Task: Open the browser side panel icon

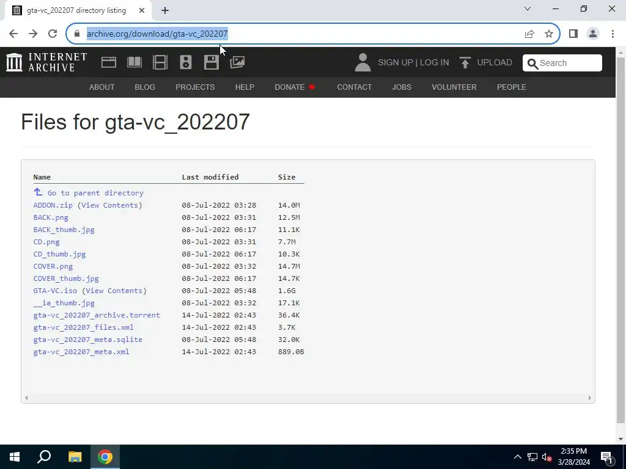Action: [573, 34]
